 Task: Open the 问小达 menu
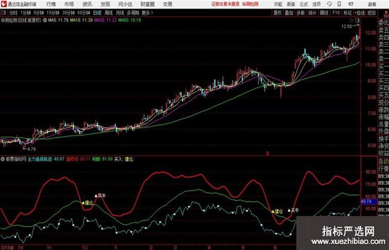(x=125, y=4)
